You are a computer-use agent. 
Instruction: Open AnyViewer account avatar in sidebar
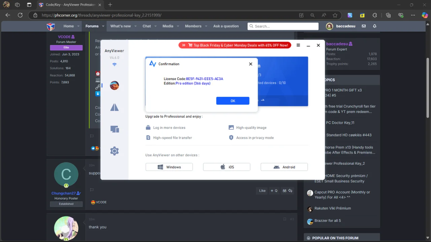click(x=114, y=85)
